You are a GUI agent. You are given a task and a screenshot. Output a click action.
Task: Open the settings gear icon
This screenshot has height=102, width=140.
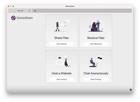tap(131, 90)
